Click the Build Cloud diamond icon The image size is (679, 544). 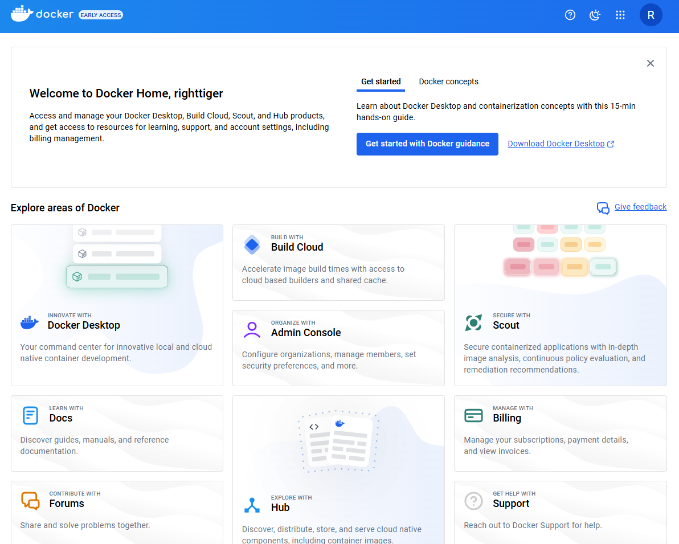[x=252, y=246]
